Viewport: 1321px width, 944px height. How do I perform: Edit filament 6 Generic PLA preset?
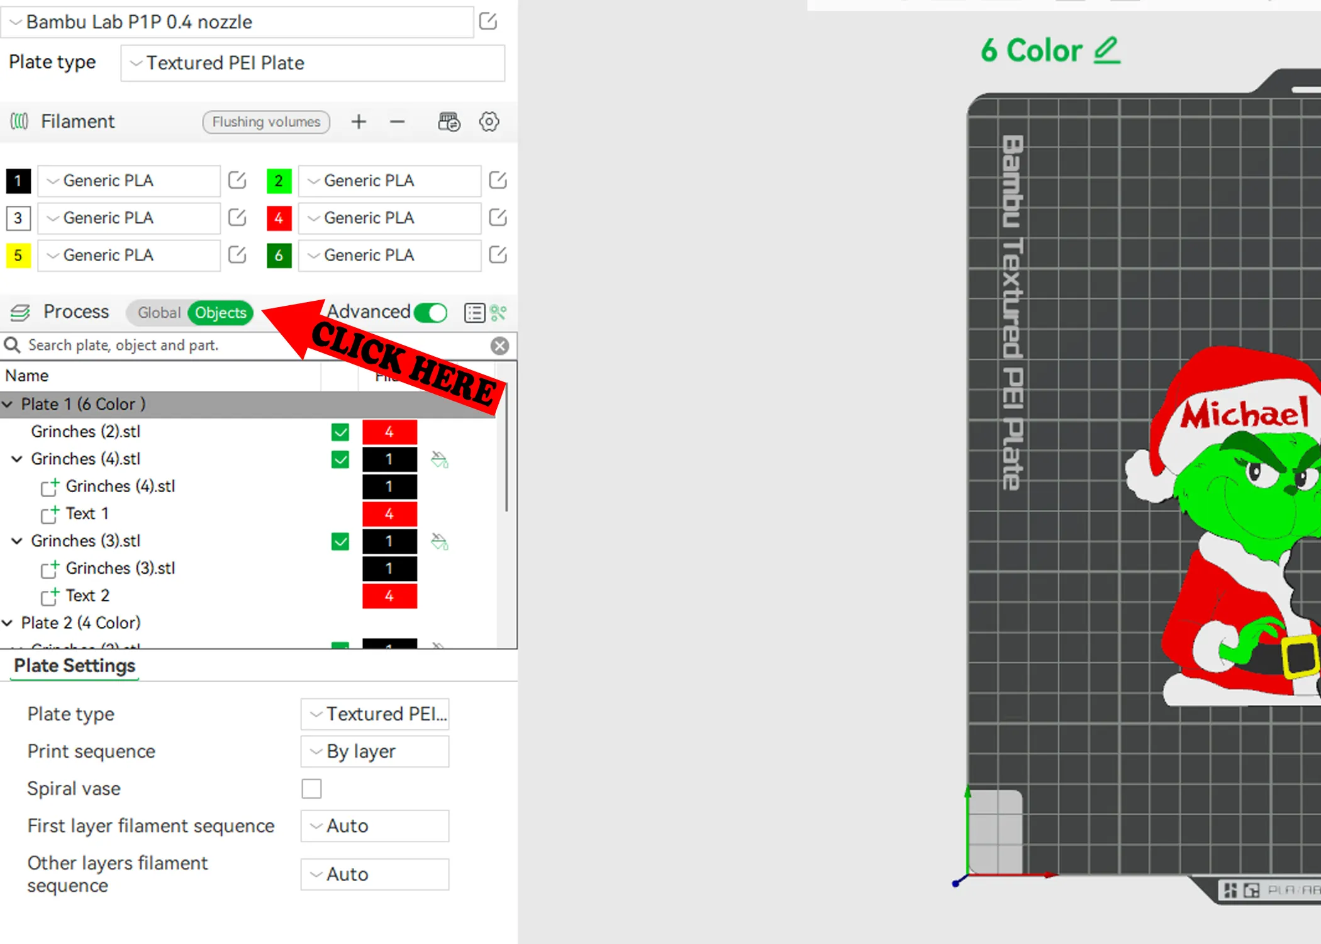coord(498,255)
